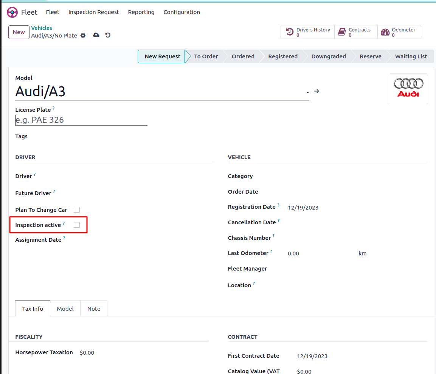Open the Odometer smart button

tap(399, 32)
